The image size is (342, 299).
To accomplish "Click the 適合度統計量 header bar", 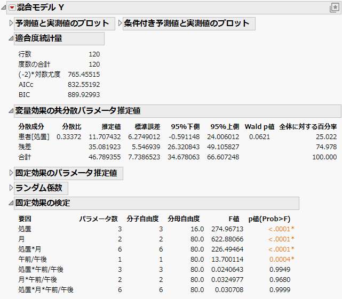I will click(x=59, y=38).
